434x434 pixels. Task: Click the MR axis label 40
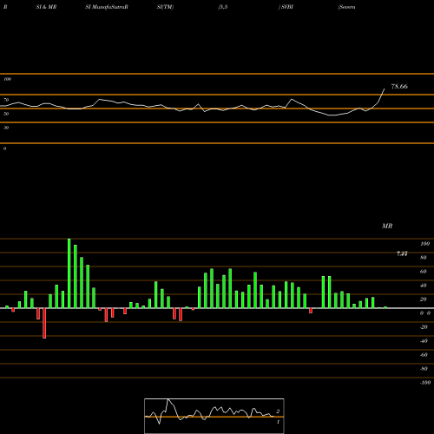(x=424, y=286)
